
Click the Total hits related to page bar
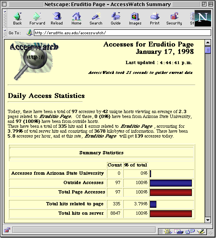click(x=153, y=204)
